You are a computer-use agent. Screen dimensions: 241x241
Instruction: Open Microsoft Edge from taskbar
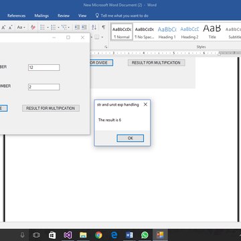[x=114, y=235]
